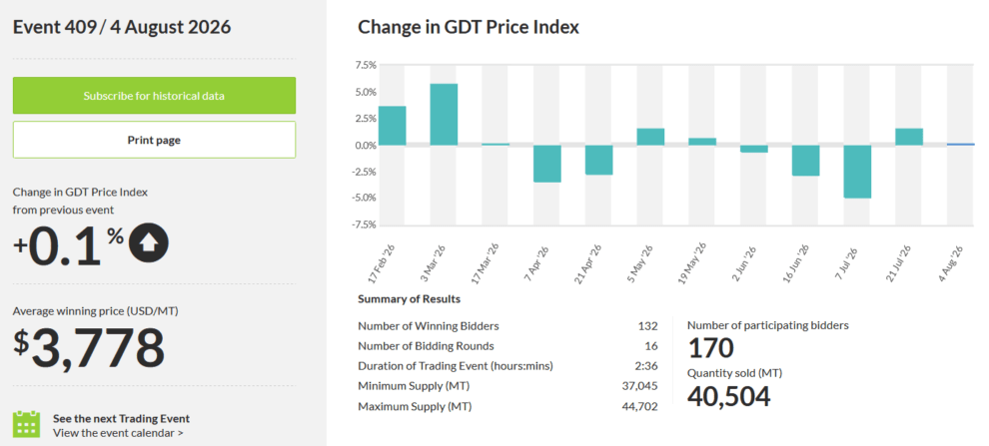Select the 5 May '26 chart bar
The image size is (989, 446).
point(651,137)
